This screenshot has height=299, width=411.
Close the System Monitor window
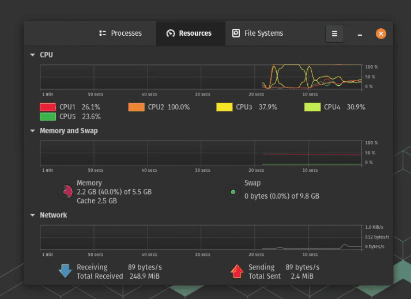(x=381, y=33)
